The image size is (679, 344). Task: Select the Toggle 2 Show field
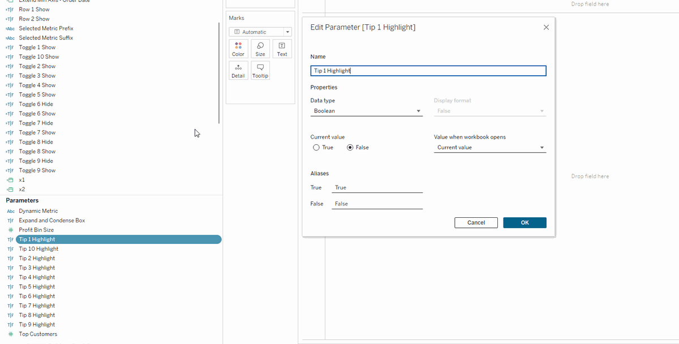[37, 66]
